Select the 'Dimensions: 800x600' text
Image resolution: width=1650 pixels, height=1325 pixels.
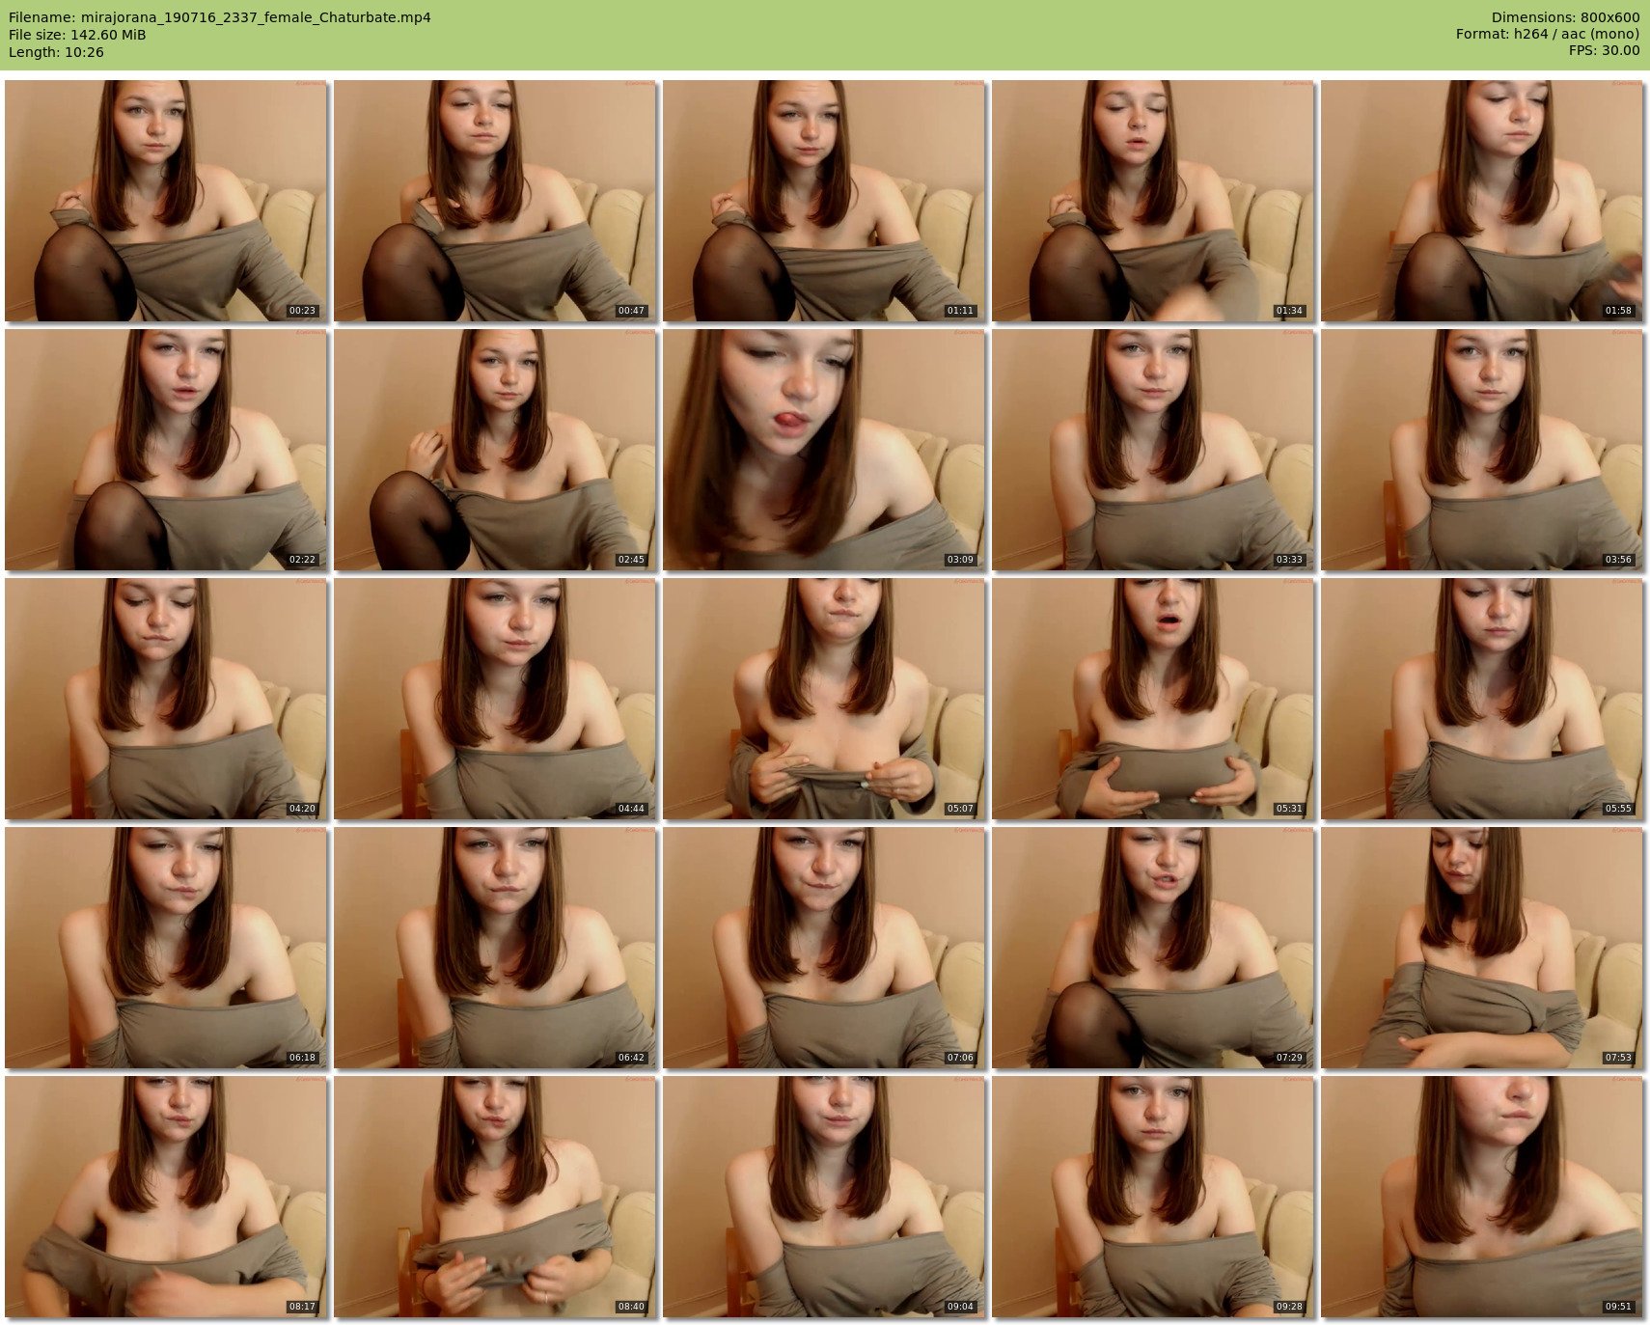coord(1565,17)
